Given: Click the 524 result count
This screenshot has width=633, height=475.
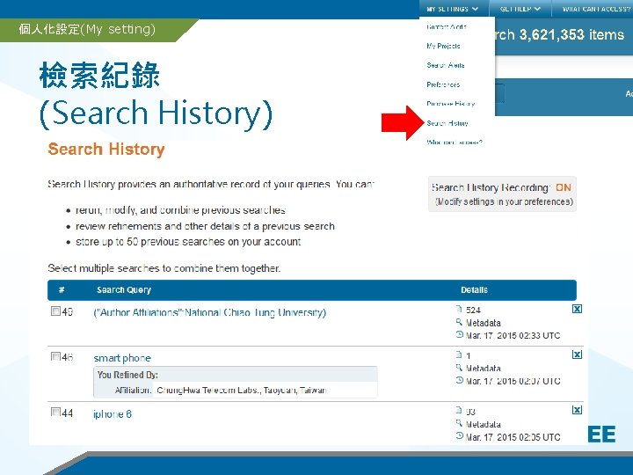Looking at the screenshot, I should [x=473, y=311].
